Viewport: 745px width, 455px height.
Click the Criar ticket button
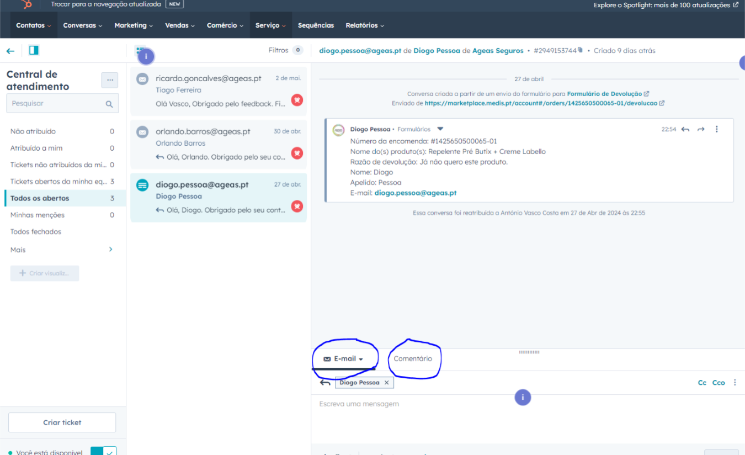(62, 422)
